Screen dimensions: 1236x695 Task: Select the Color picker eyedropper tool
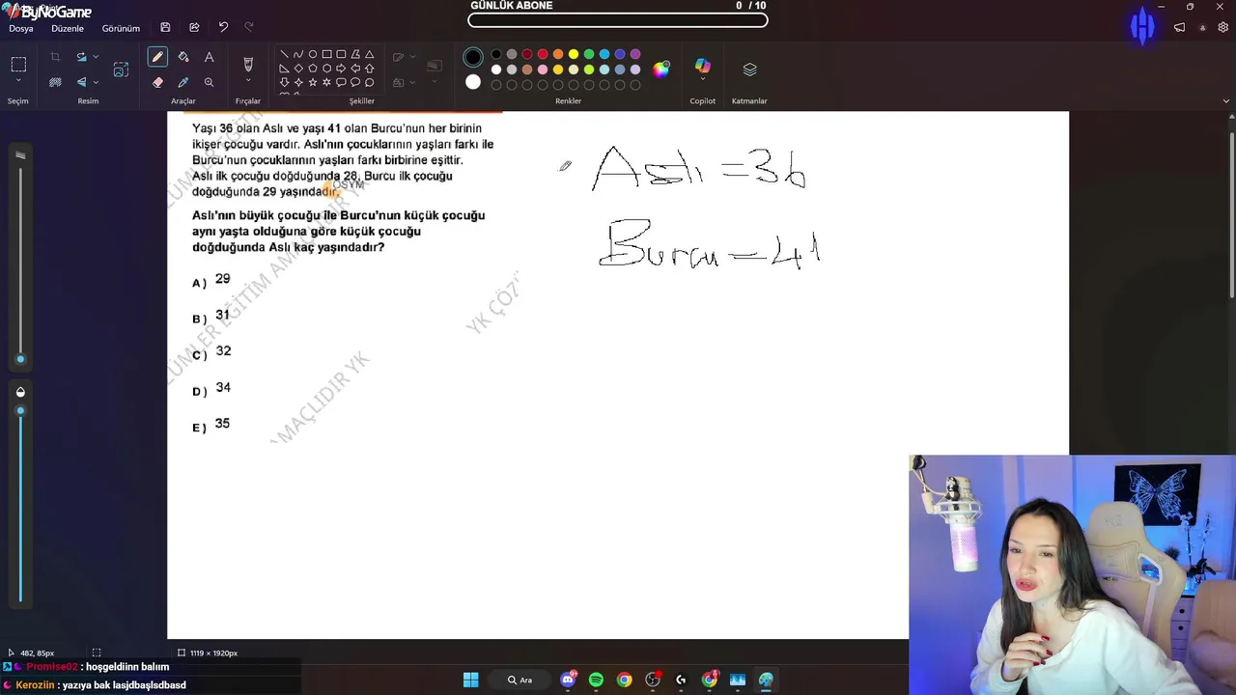[183, 82]
